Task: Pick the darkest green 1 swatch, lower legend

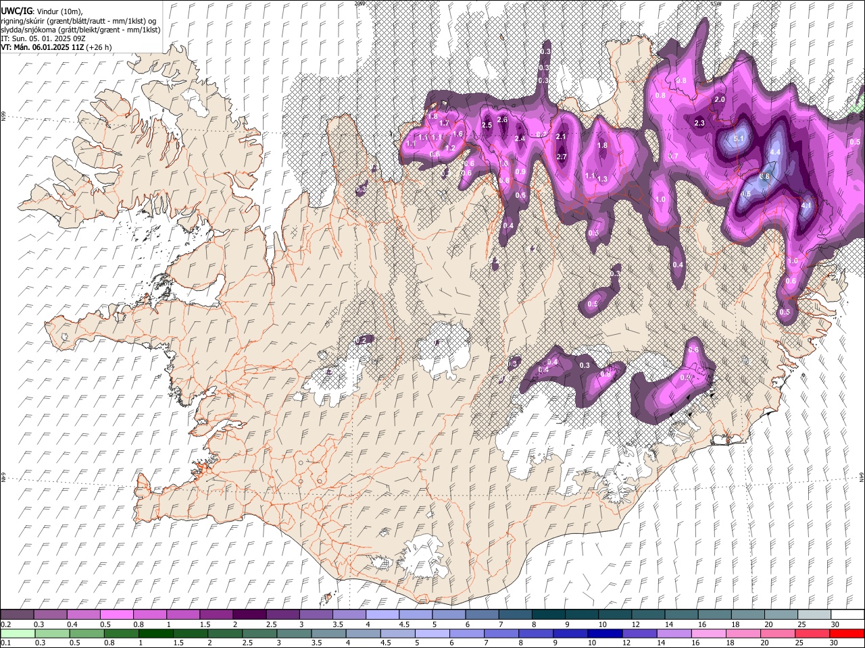Action: point(155,633)
